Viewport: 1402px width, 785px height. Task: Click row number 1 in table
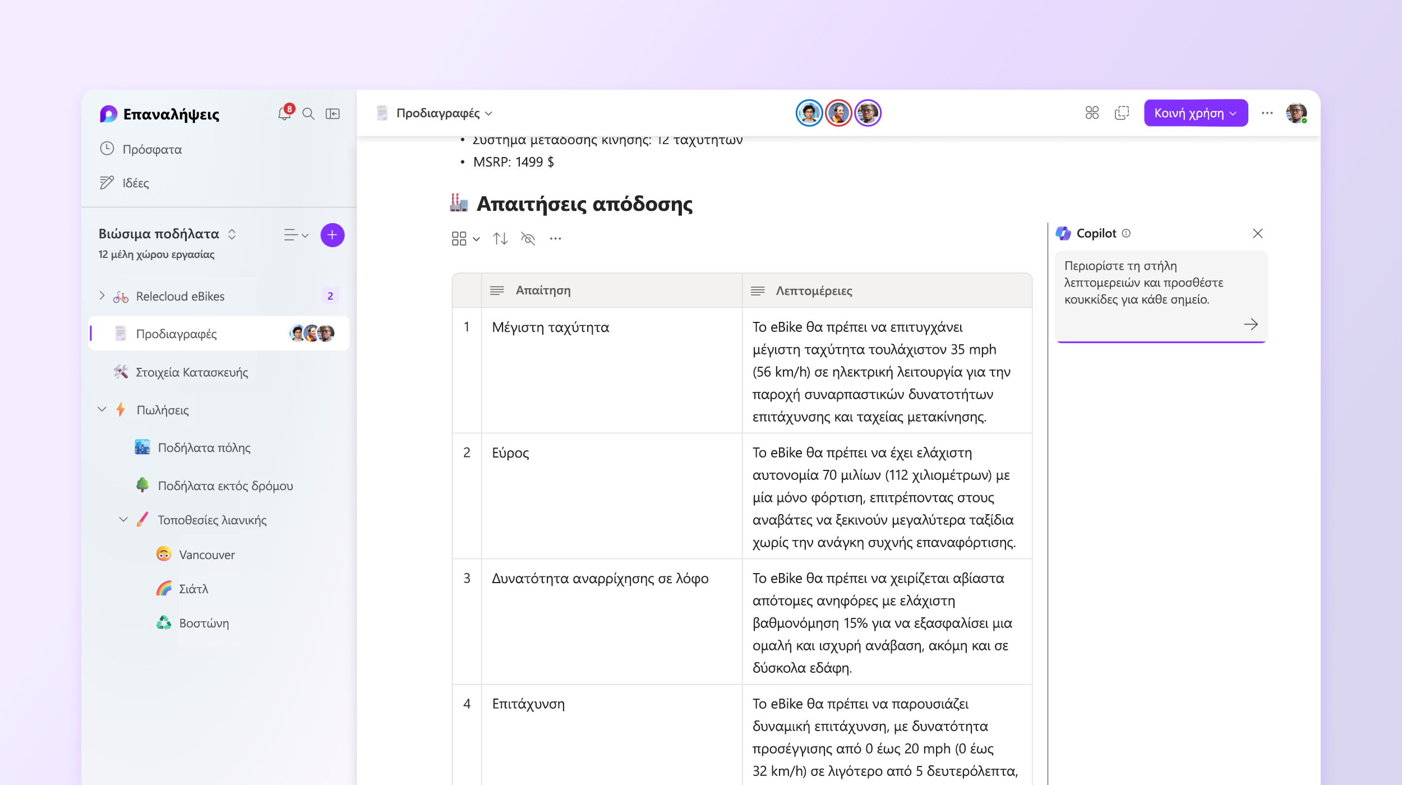[x=467, y=327]
